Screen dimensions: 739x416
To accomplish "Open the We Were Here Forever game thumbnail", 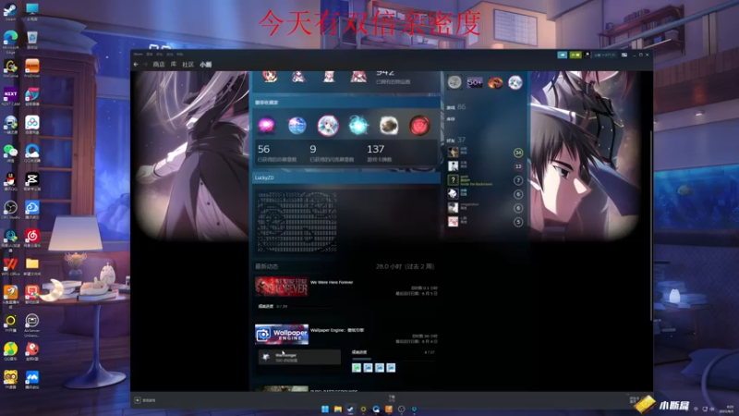I will click(x=282, y=287).
